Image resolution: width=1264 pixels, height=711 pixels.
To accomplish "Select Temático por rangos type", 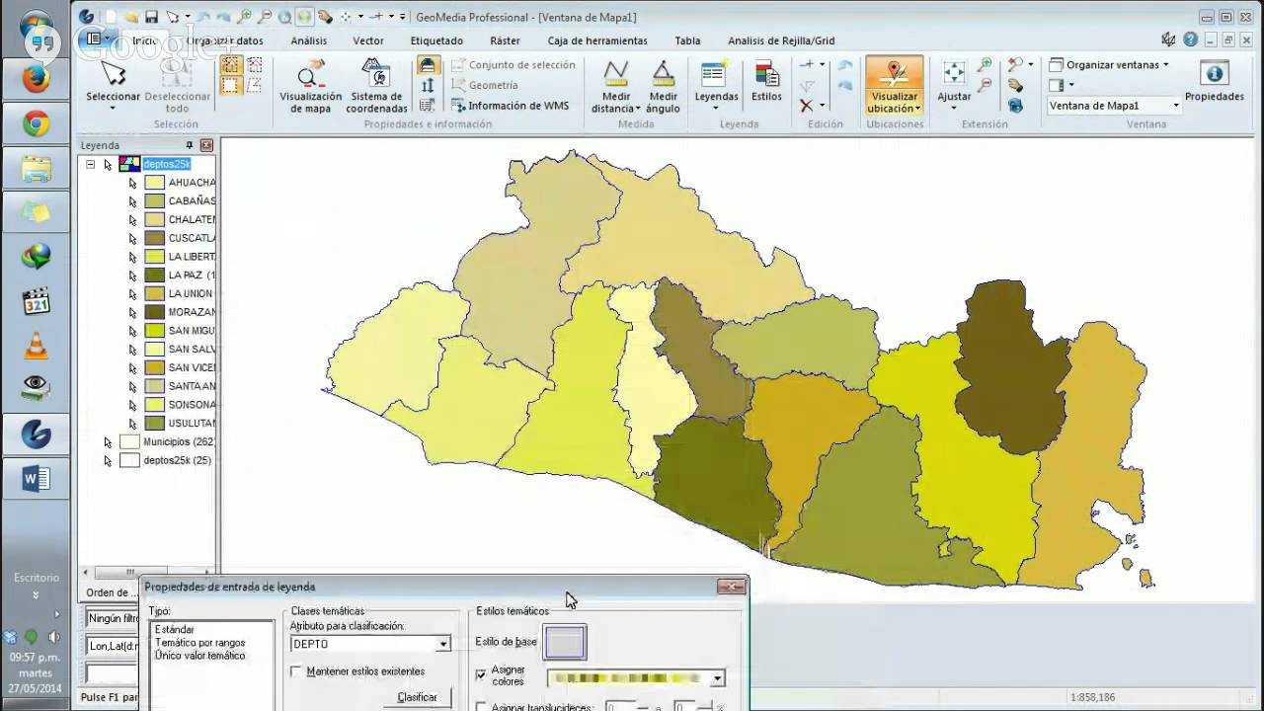I will point(199,643).
